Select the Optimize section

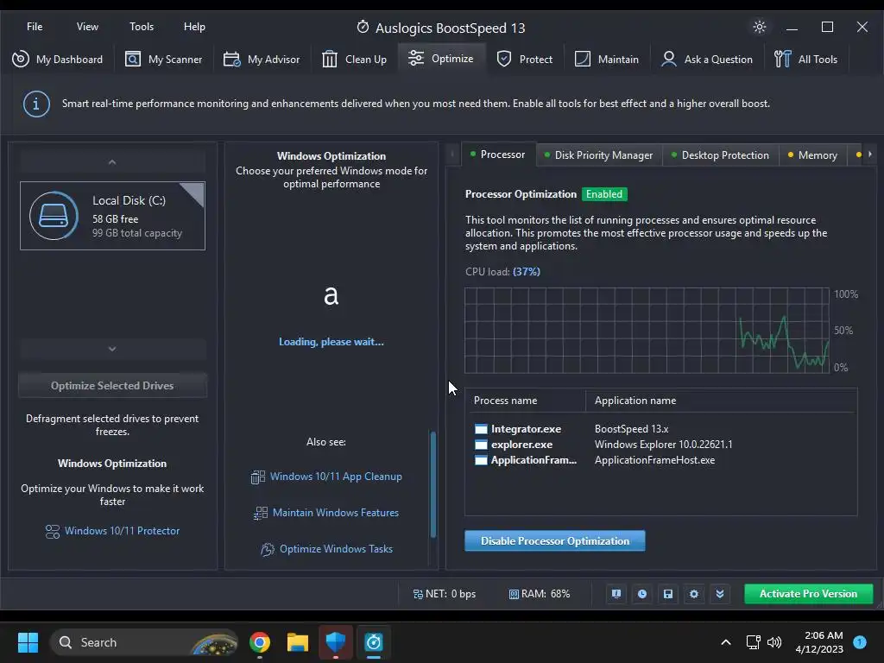[x=441, y=59]
